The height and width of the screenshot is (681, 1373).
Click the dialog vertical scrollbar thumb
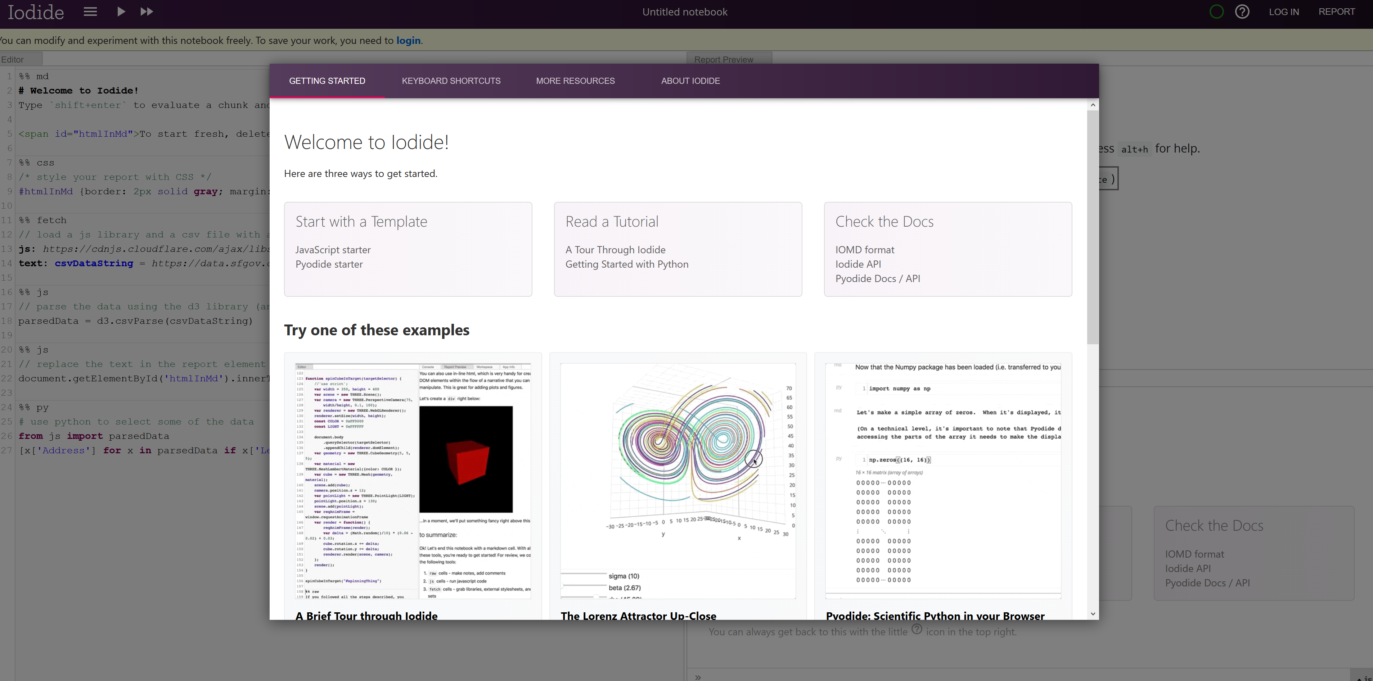(1093, 227)
